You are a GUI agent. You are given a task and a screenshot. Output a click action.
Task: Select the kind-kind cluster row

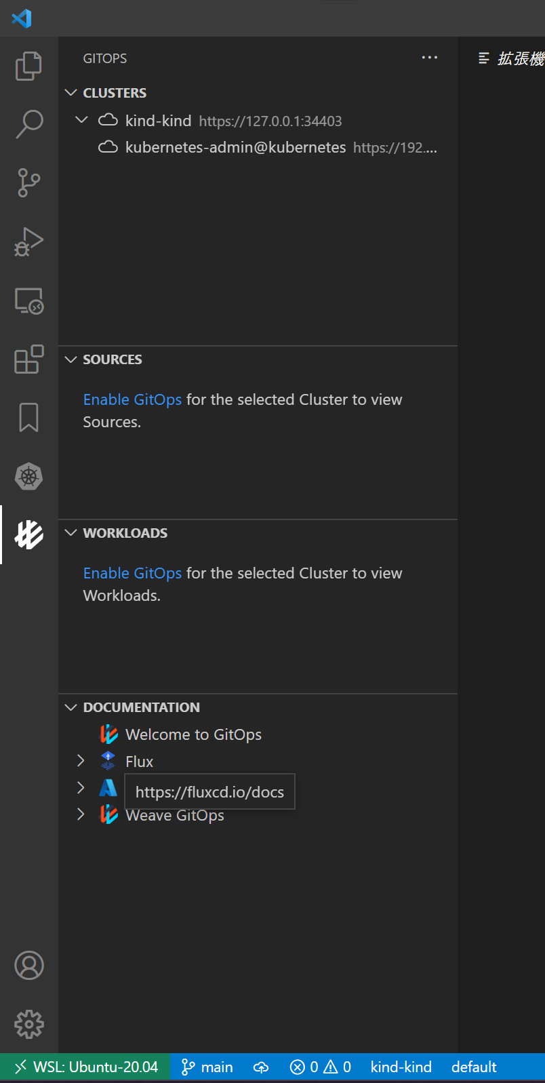point(258,121)
